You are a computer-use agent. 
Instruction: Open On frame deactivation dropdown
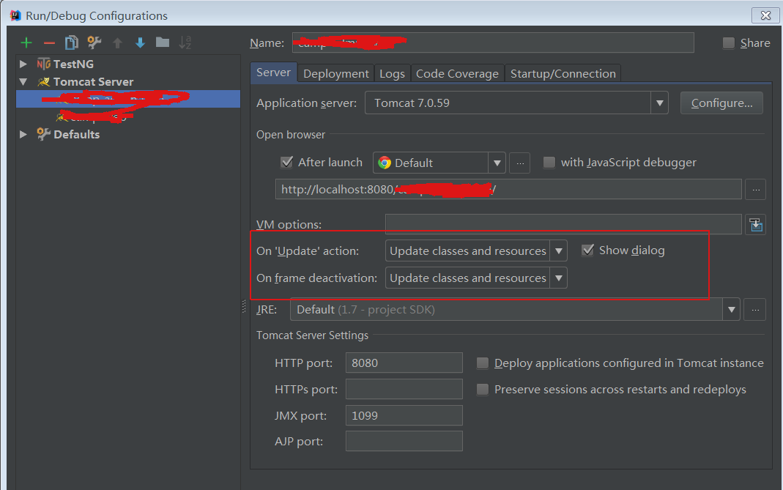558,278
